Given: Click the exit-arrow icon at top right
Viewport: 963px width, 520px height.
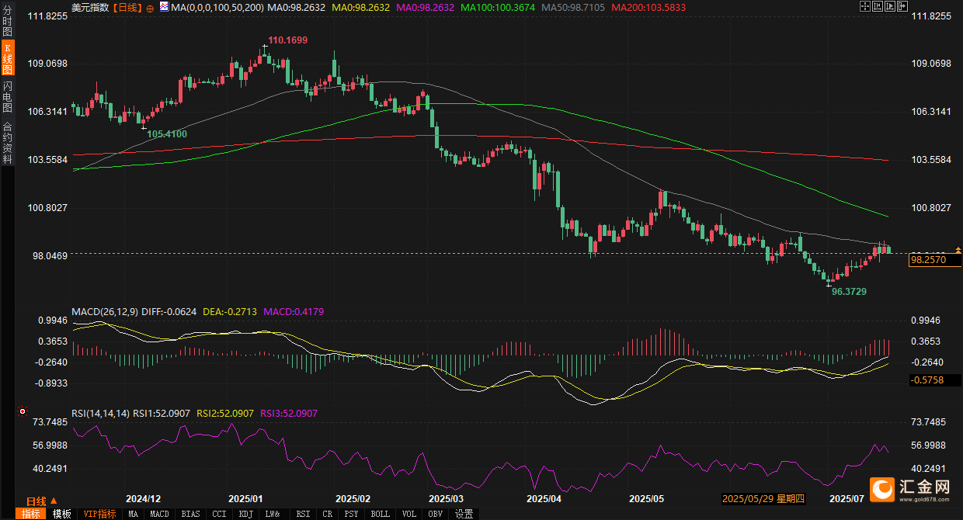Looking at the screenshot, I should [x=902, y=6].
